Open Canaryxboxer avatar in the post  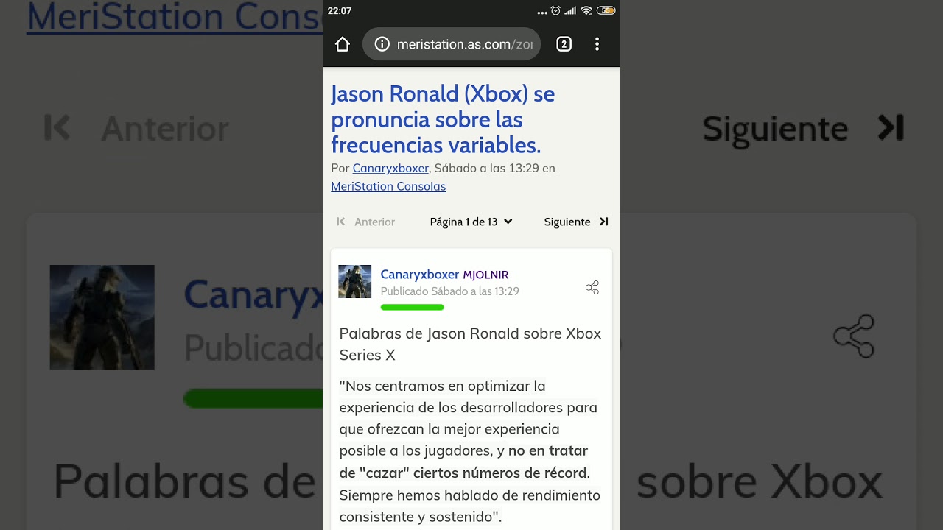(x=354, y=281)
